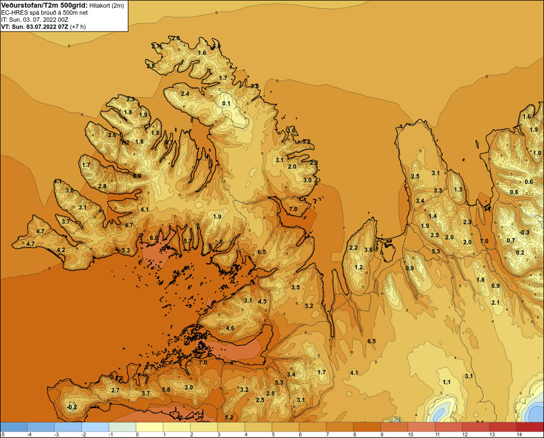This screenshot has height=438, width=544.
Task: Click the legend label -5
Action: click(x=3, y=435)
